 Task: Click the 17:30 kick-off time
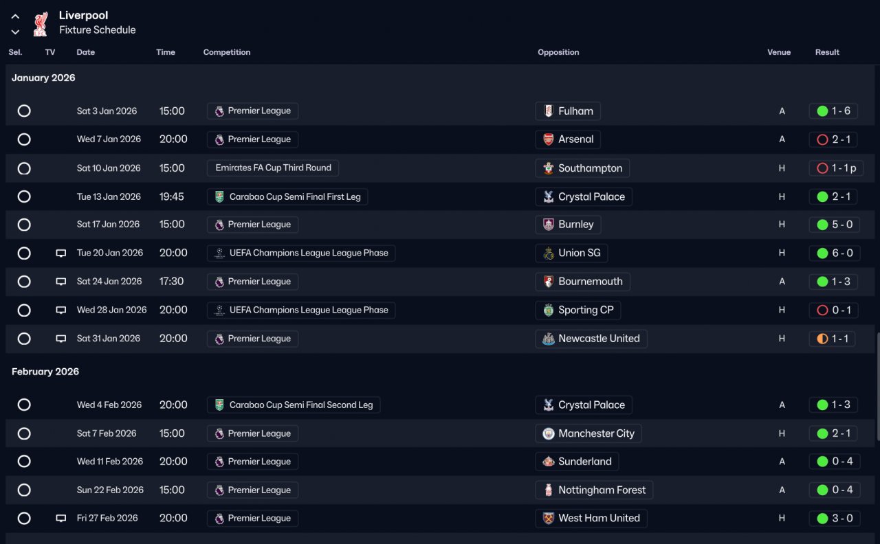pos(172,282)
